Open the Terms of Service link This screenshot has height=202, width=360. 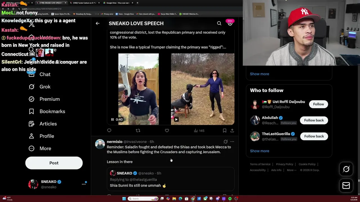[x=260, y=164]
